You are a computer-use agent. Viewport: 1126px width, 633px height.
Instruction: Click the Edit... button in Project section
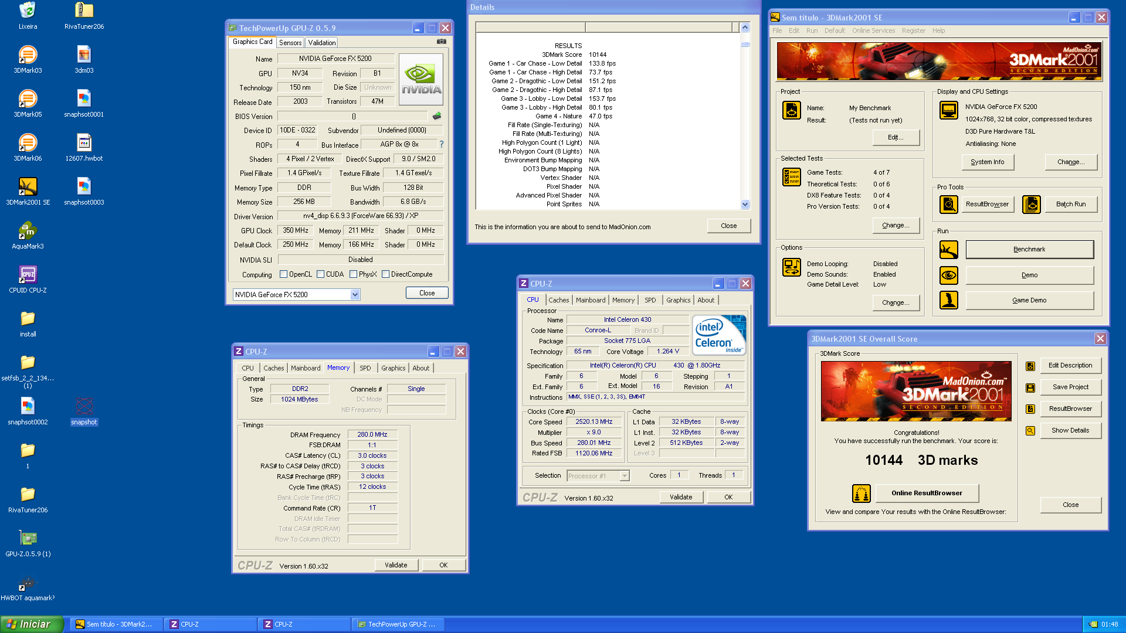click(x=896, y=138)
